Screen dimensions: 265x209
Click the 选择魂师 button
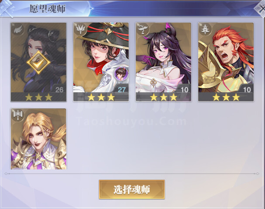(x=132, y=189)
